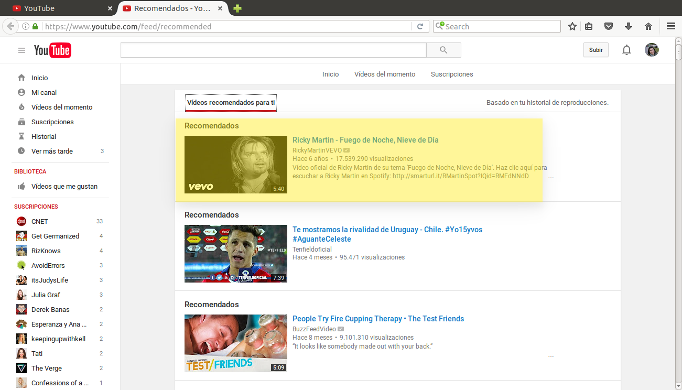Viewport: 682px width, 390px height.
Task: Save page to Pocket icon
Action: coord(609,26)
